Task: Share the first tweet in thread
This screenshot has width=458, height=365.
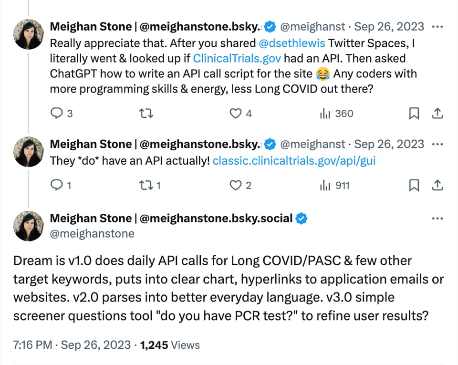Action: [x=437, y=114]
